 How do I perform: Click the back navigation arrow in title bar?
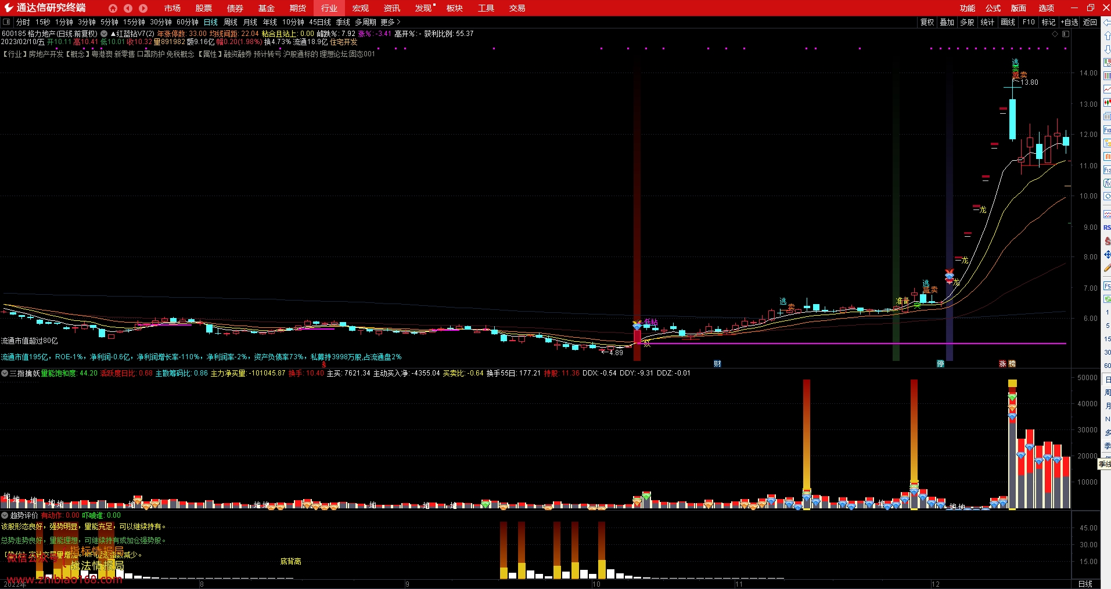[128, 8]
